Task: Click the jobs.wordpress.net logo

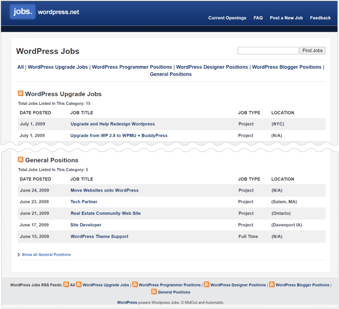Action: [x=45, y=12]
